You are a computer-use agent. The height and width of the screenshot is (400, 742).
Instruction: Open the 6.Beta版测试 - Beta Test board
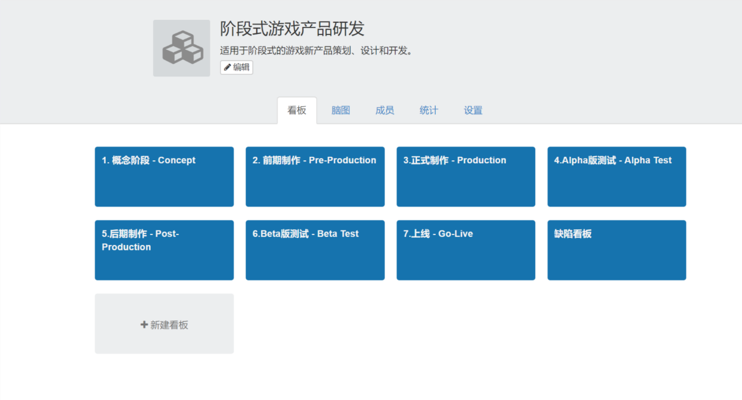315,250
